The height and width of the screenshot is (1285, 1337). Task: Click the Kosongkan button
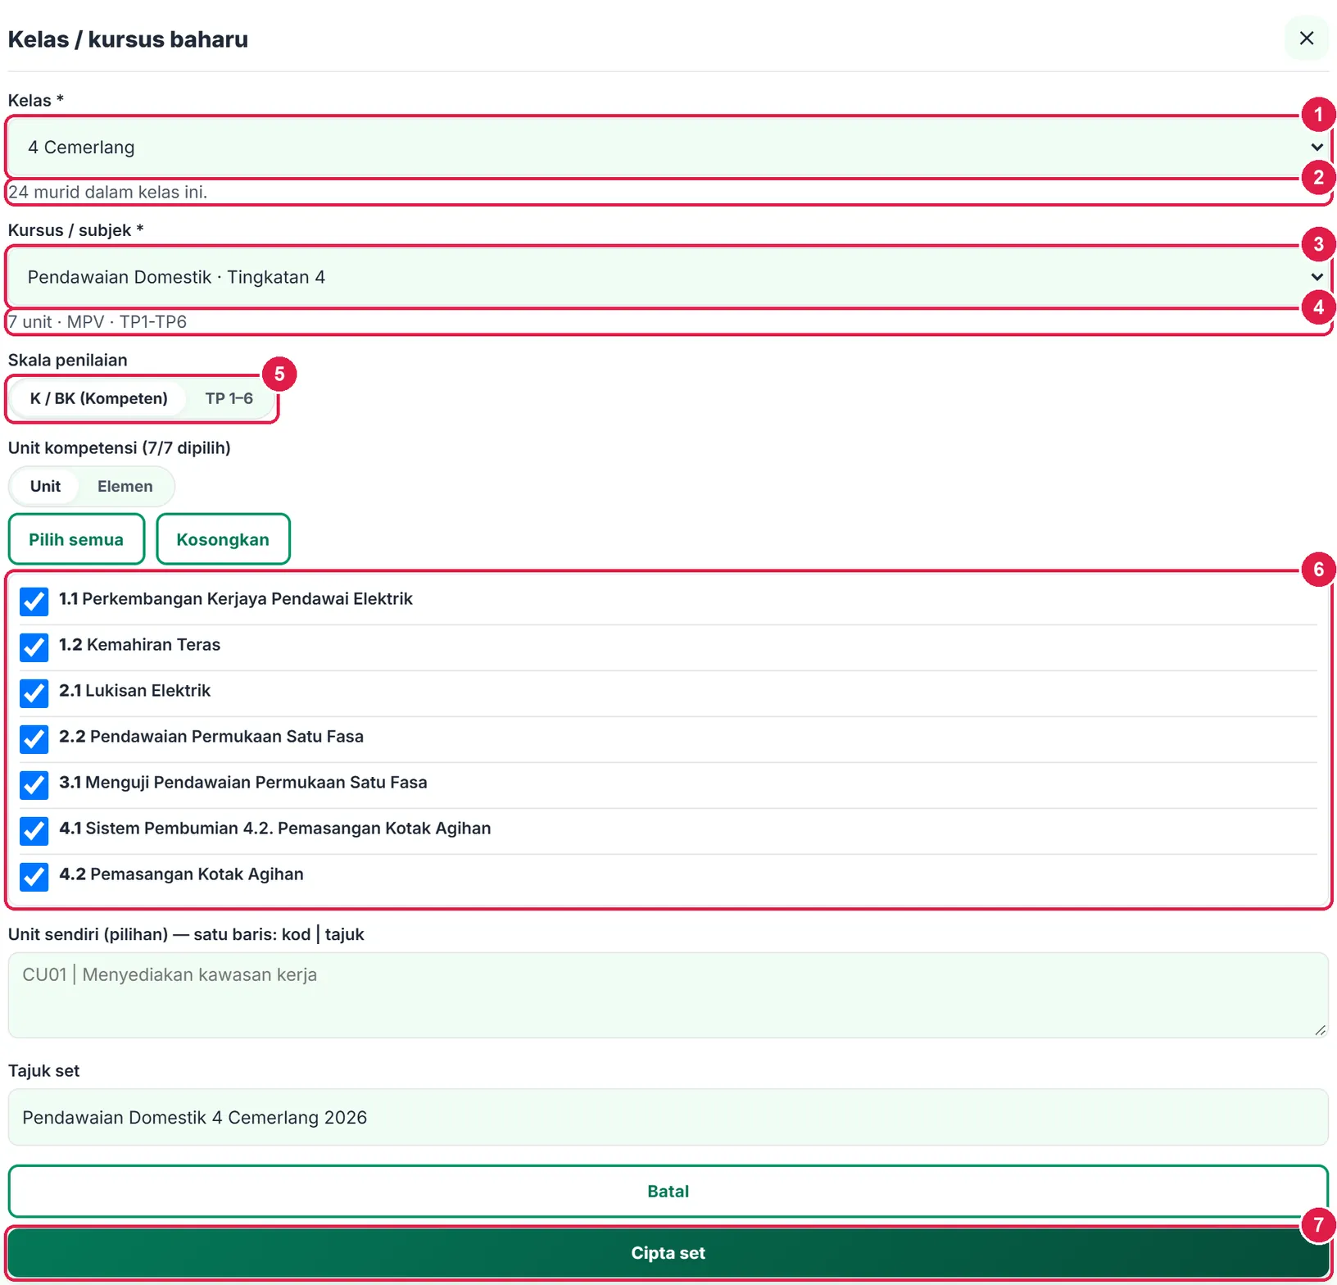pyautogui.click(x=223, y=539)
